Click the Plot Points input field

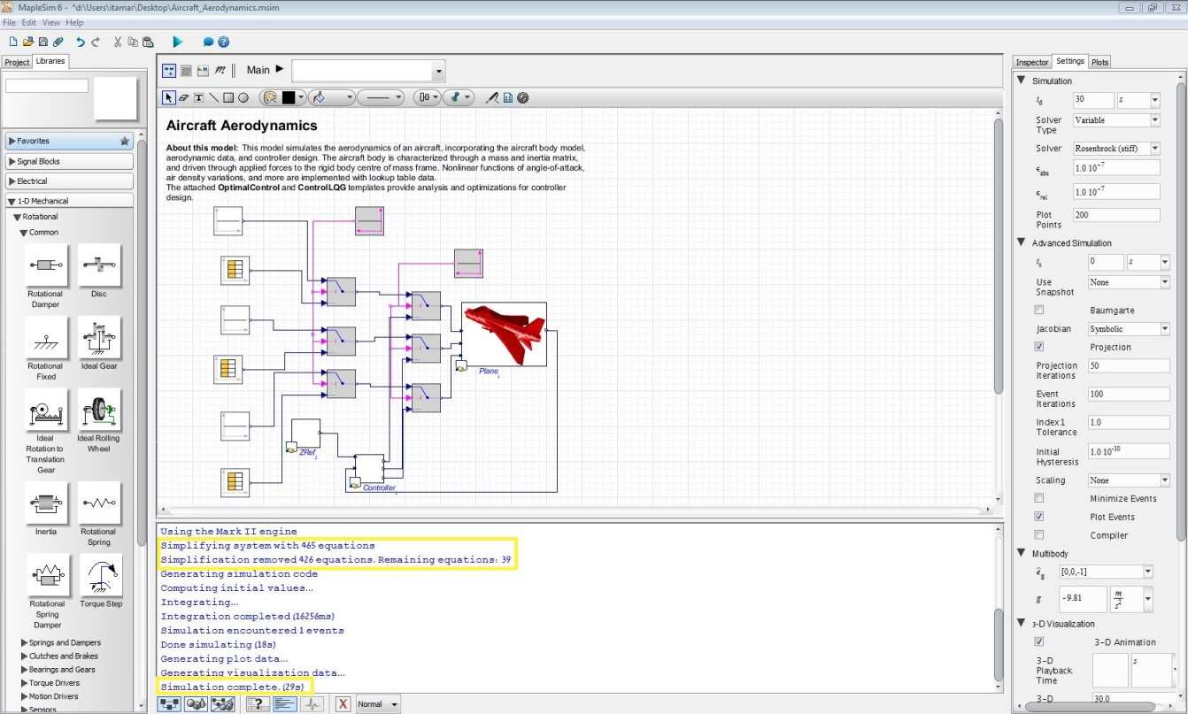tap(1115, 215)
